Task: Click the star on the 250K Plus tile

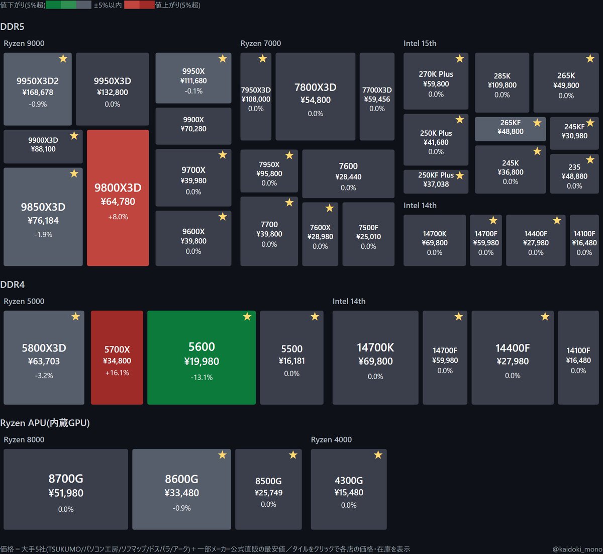Action: [459, 120]
